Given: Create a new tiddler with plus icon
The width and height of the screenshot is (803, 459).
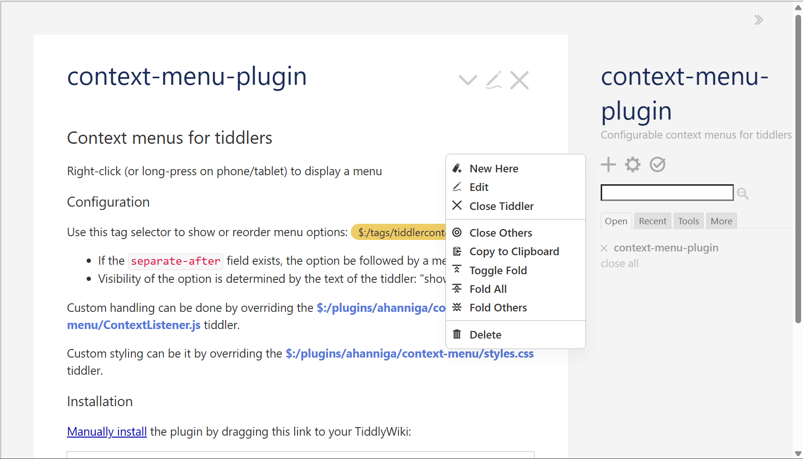Looking at the screenshot, I should (608, 164).
